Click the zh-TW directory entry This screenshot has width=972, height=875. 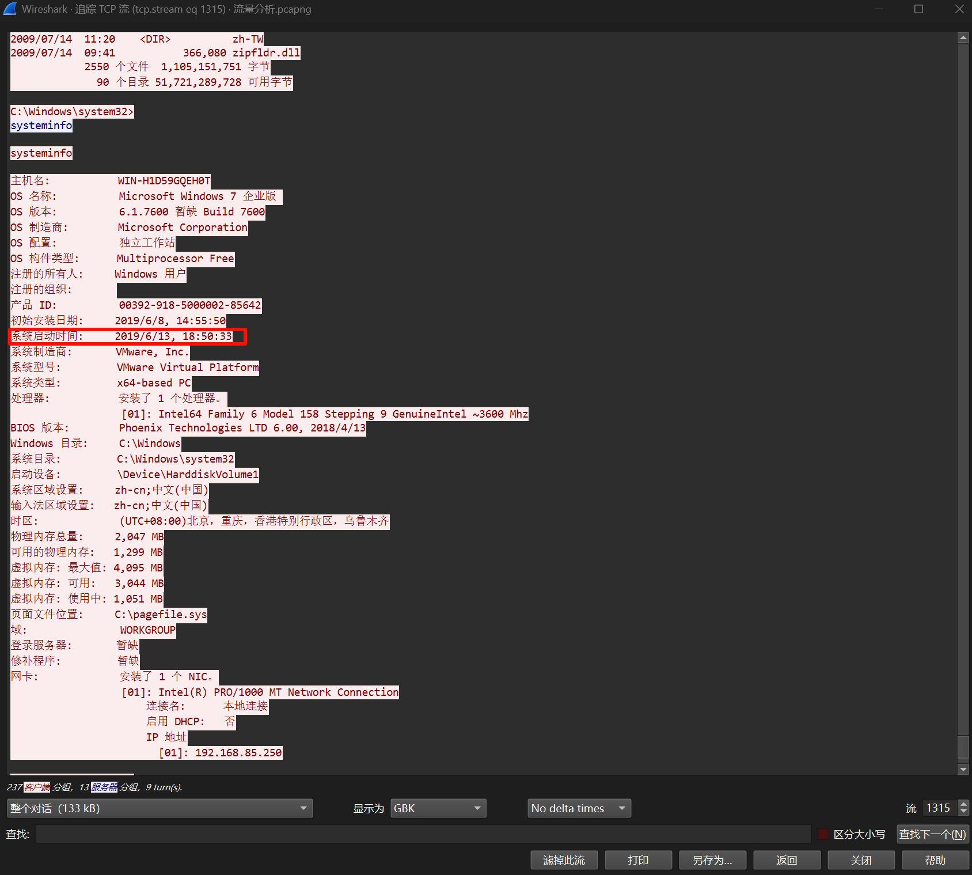pyautogui.click(x=248, y=39)
